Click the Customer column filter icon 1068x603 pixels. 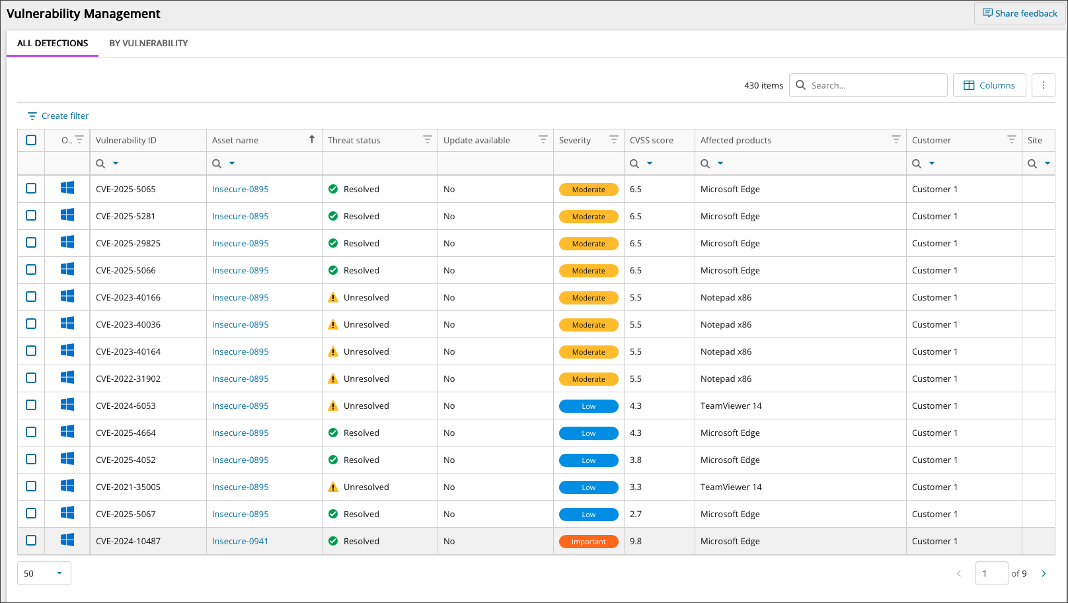click(1011, 139)
